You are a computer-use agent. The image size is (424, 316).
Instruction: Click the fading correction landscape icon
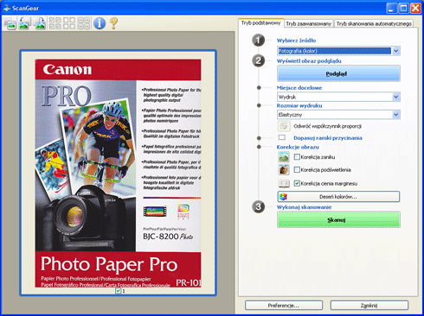[x=284, y=157]
